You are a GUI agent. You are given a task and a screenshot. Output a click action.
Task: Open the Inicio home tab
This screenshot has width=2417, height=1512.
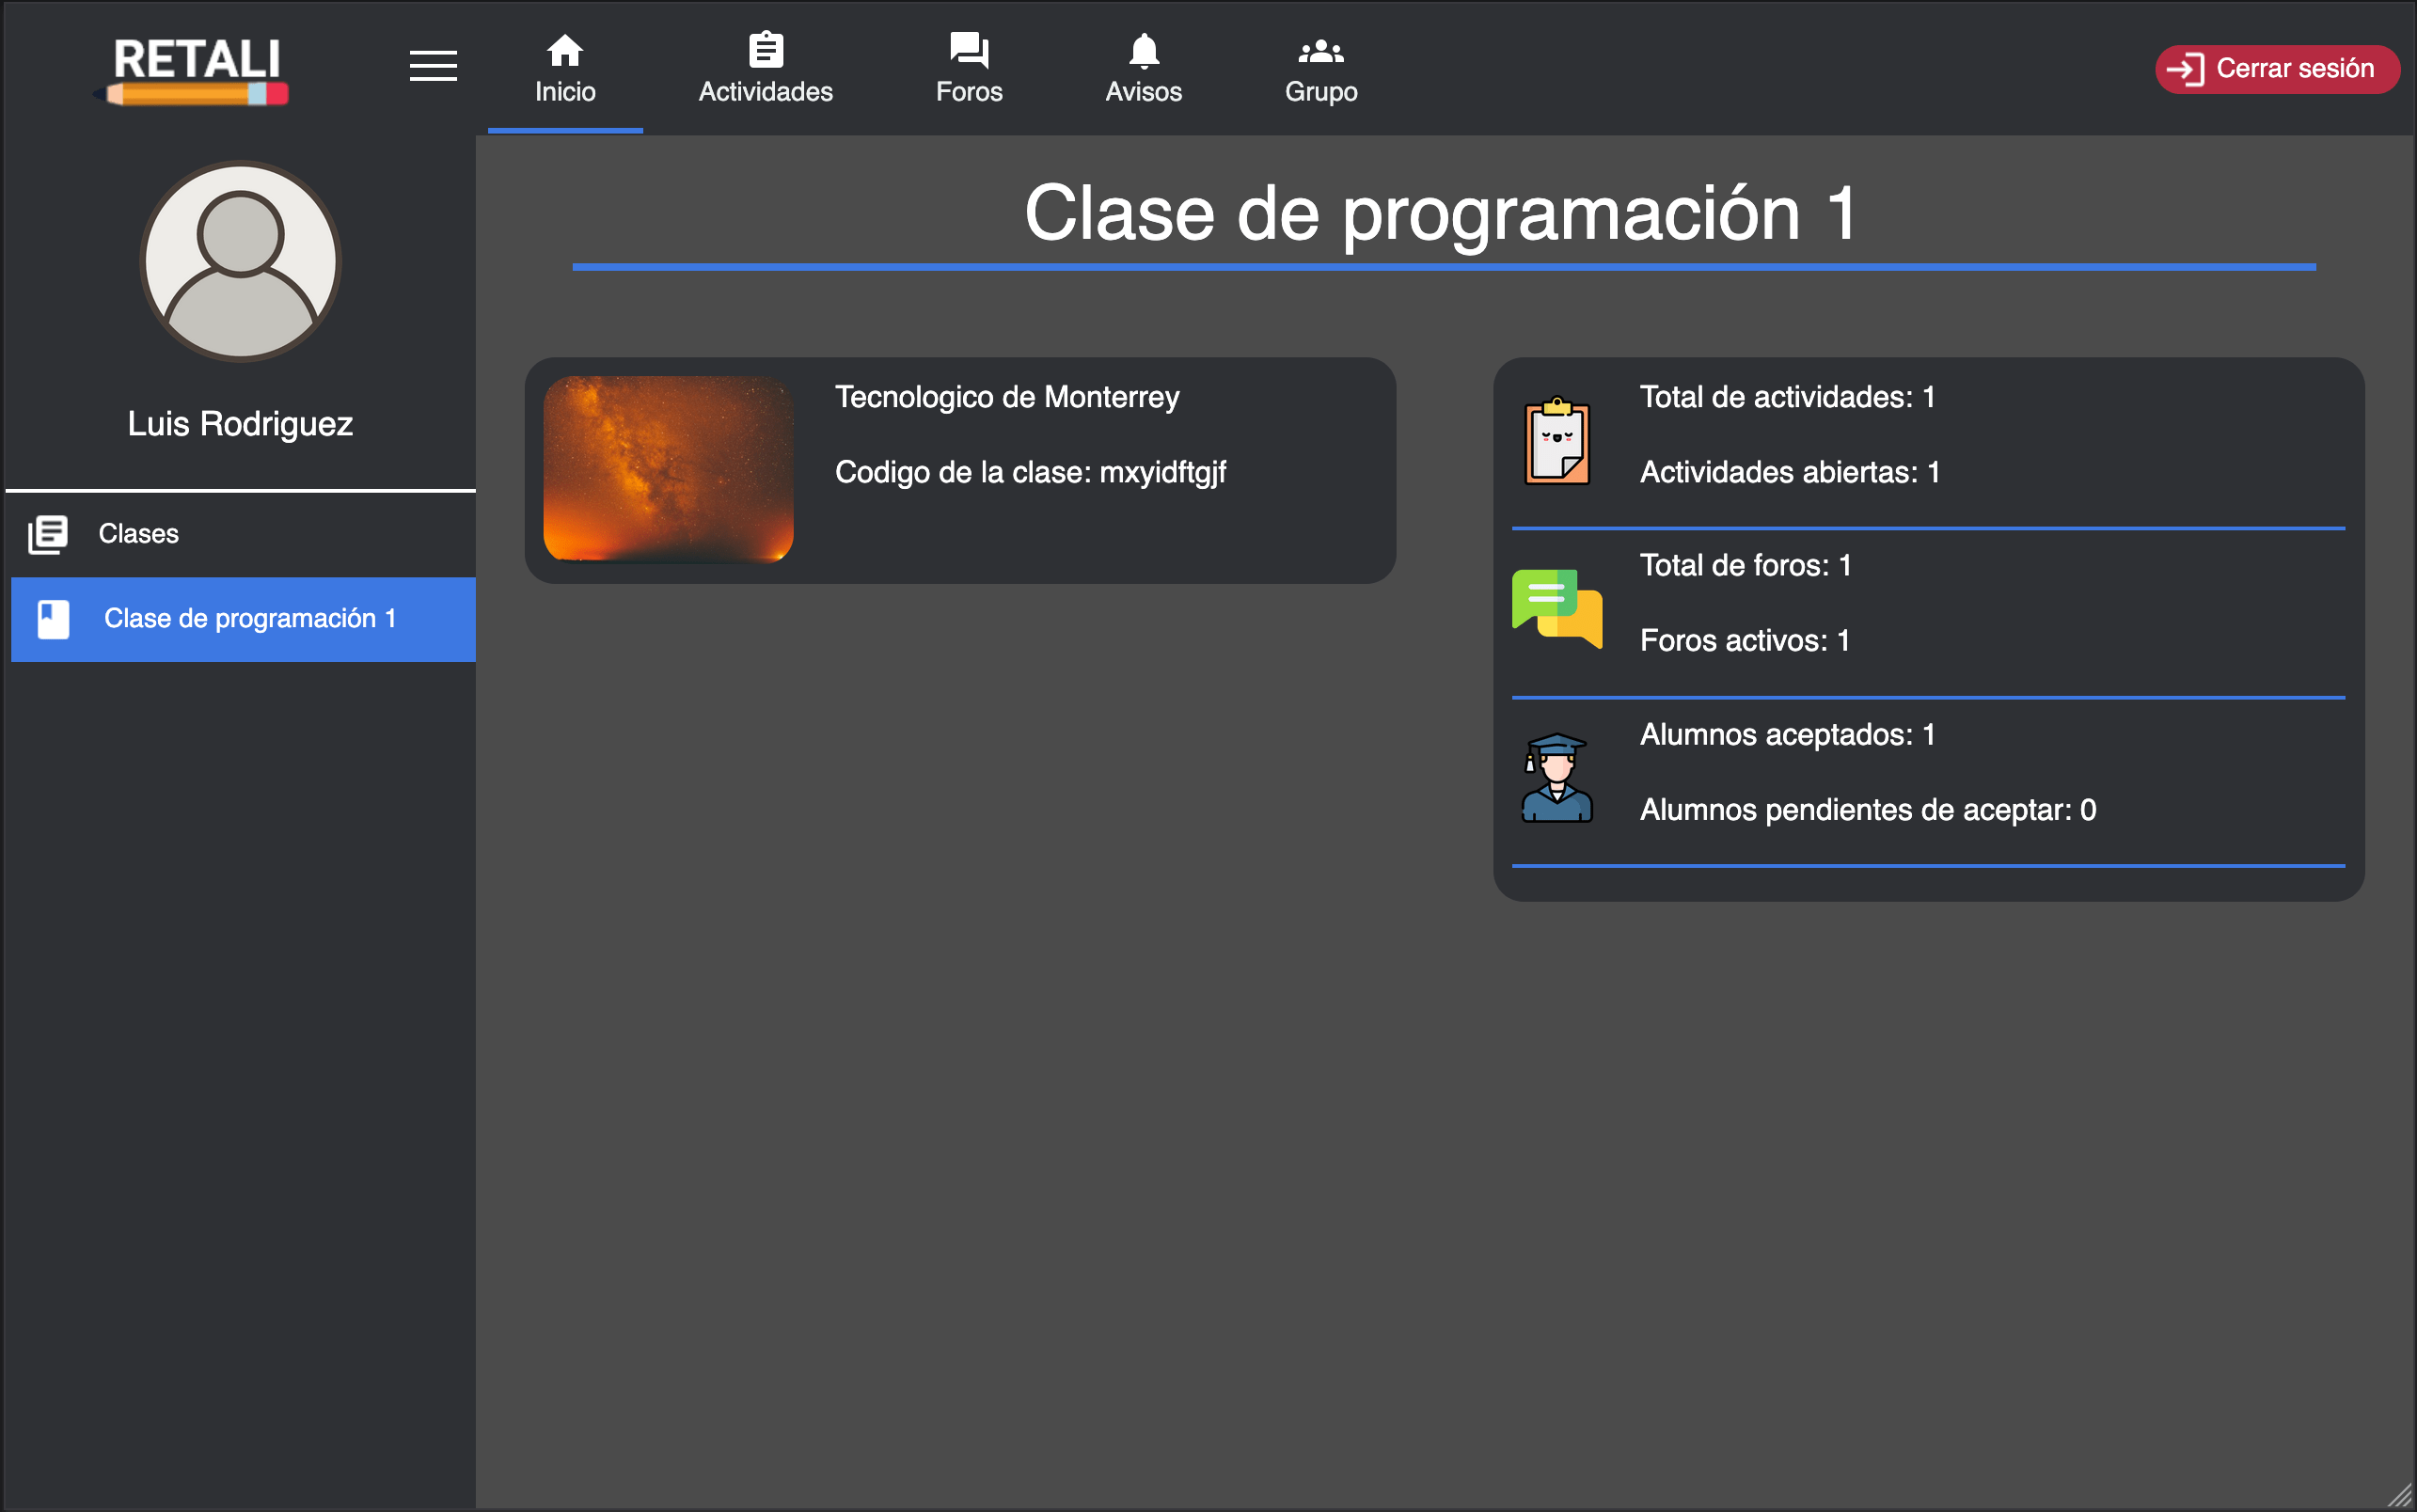point(565,68)
